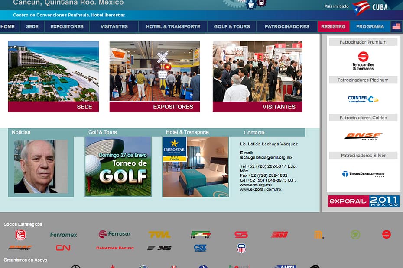403x268 pixels.
Task: Open the Iberostar hotel room image
Action: click(x=195, y=167)
